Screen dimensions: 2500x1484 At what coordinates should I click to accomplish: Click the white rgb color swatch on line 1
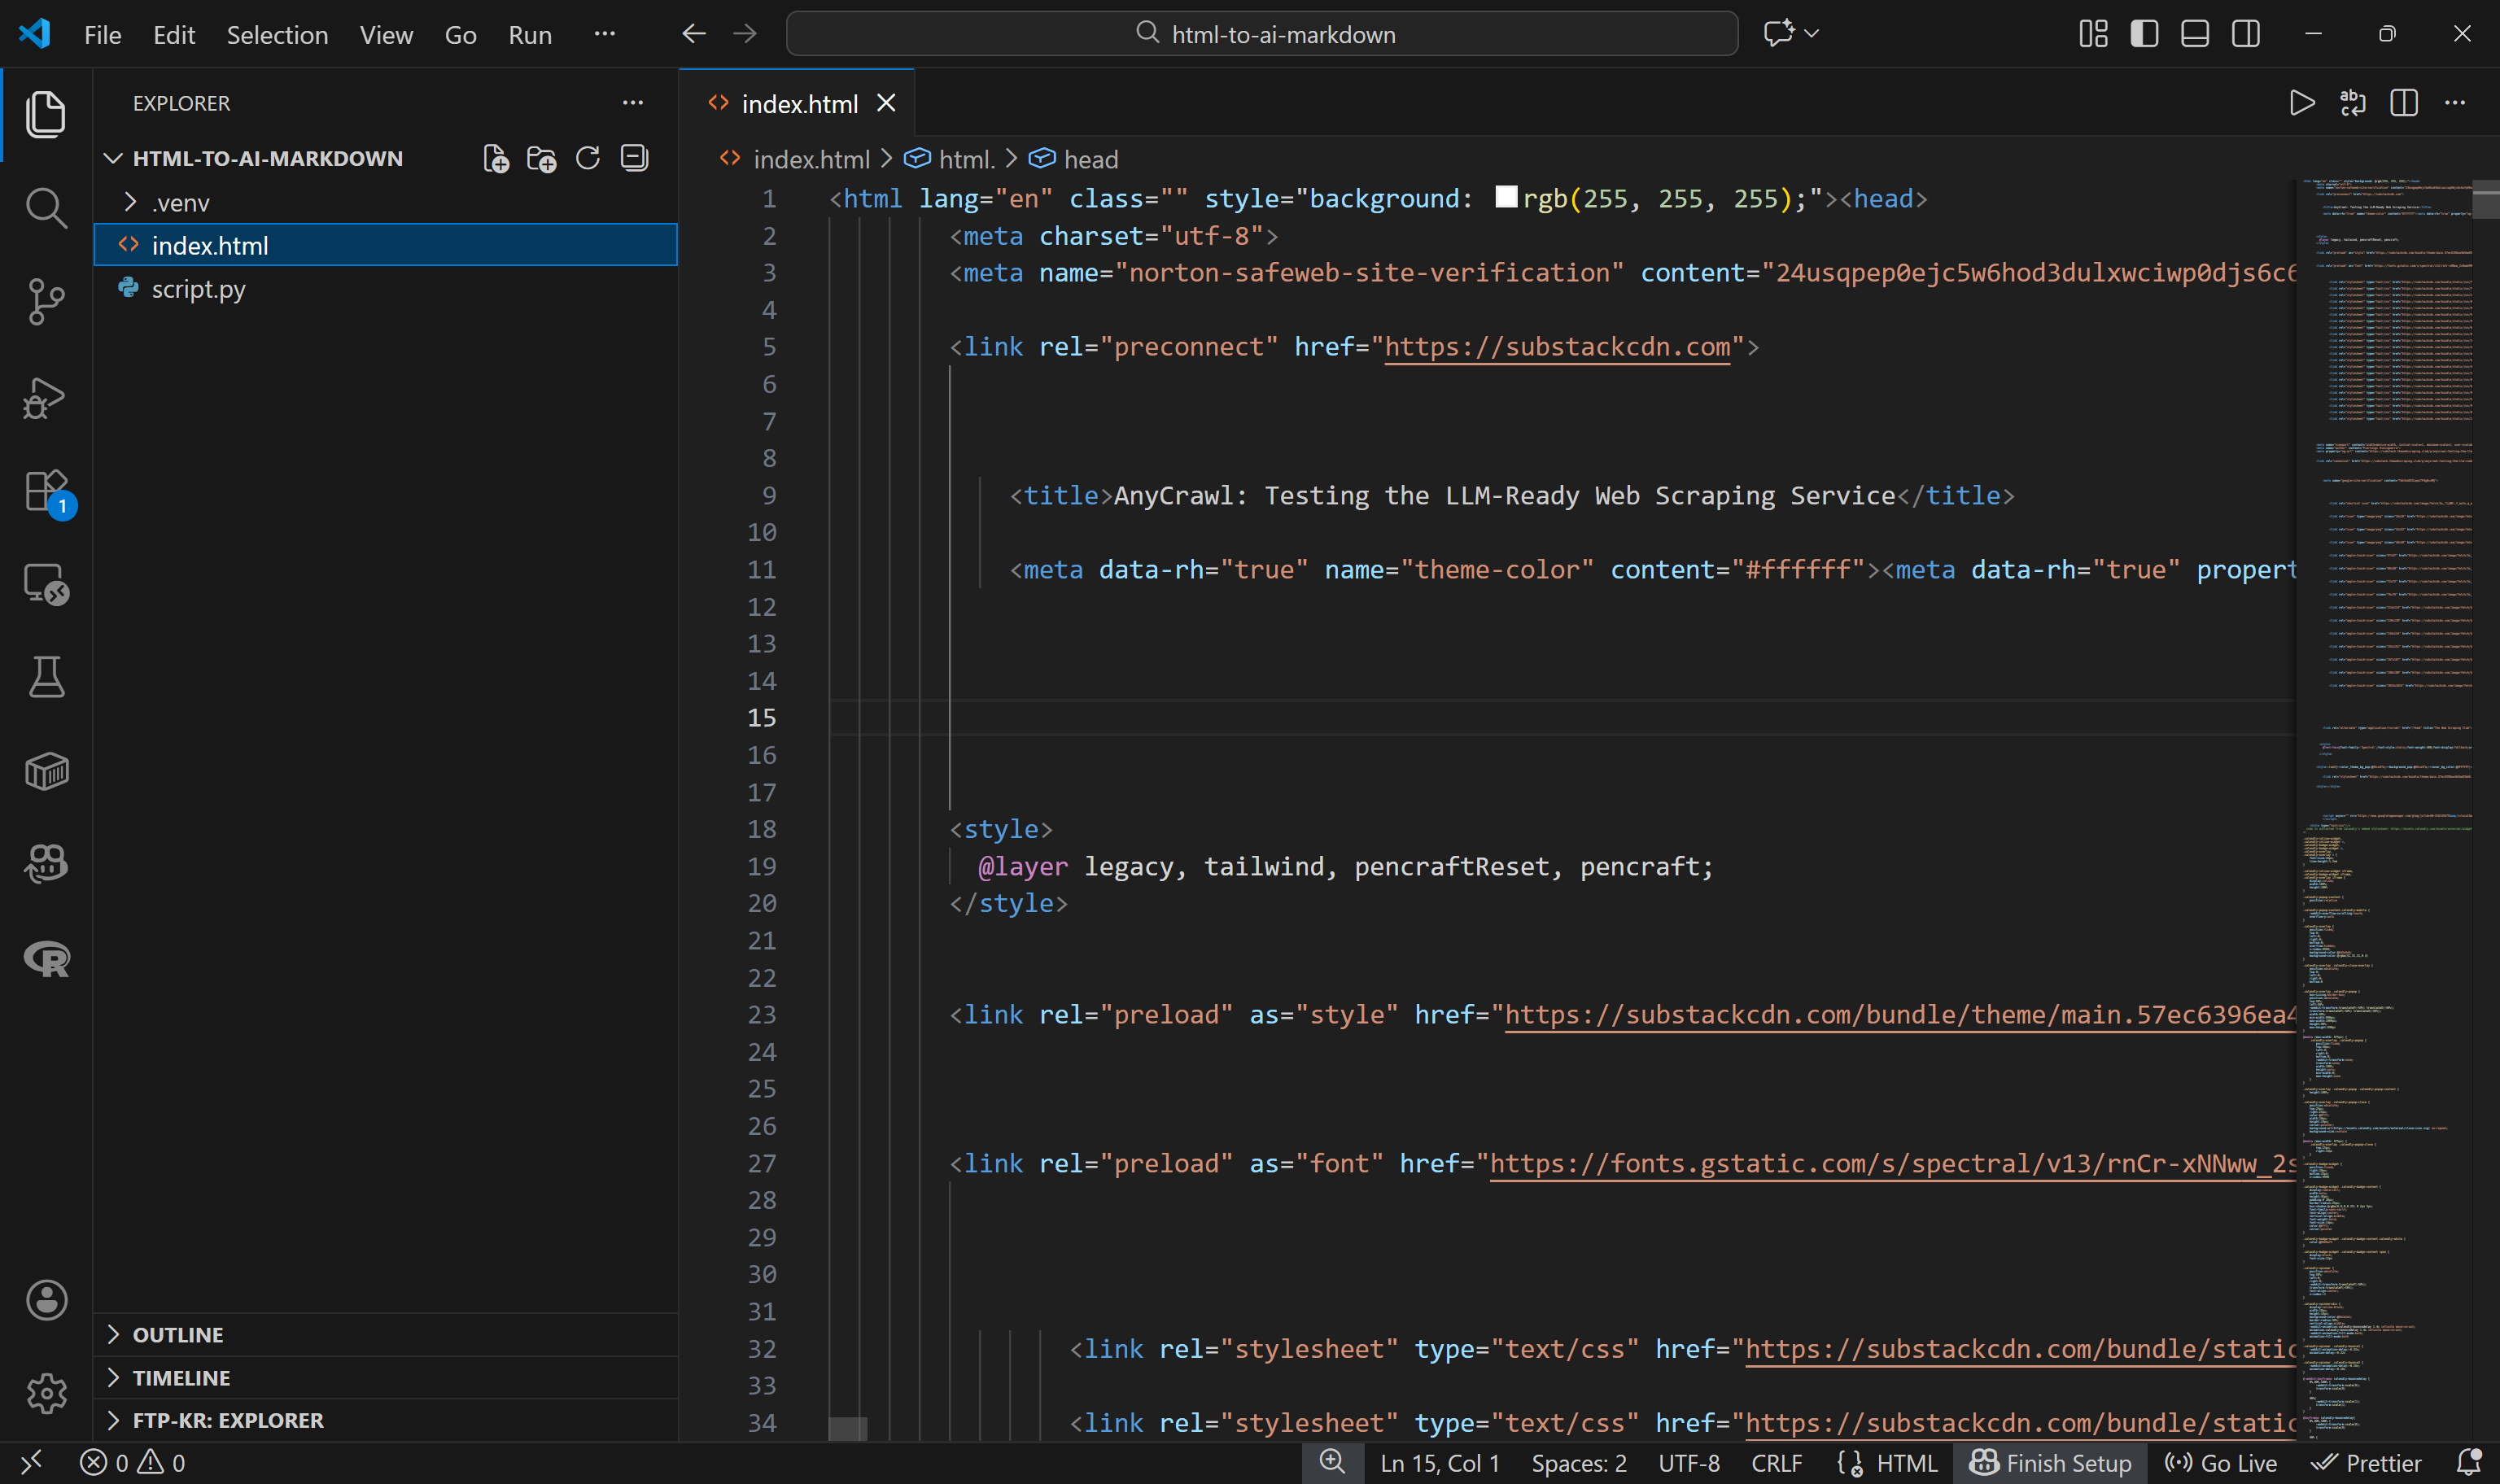click(x=1506, y=197)
